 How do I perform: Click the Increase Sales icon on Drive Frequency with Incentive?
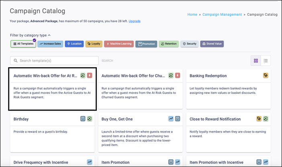[90, 162]
